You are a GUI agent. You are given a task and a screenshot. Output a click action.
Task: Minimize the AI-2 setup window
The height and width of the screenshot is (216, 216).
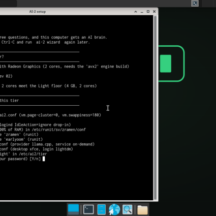pos(142,12)
